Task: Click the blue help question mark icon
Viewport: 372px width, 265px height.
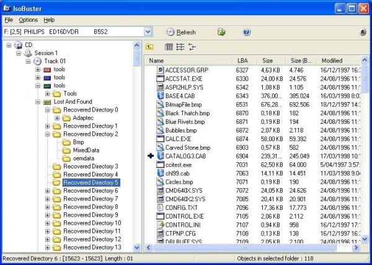Action: pyautogui.click(x=247, y=32)
